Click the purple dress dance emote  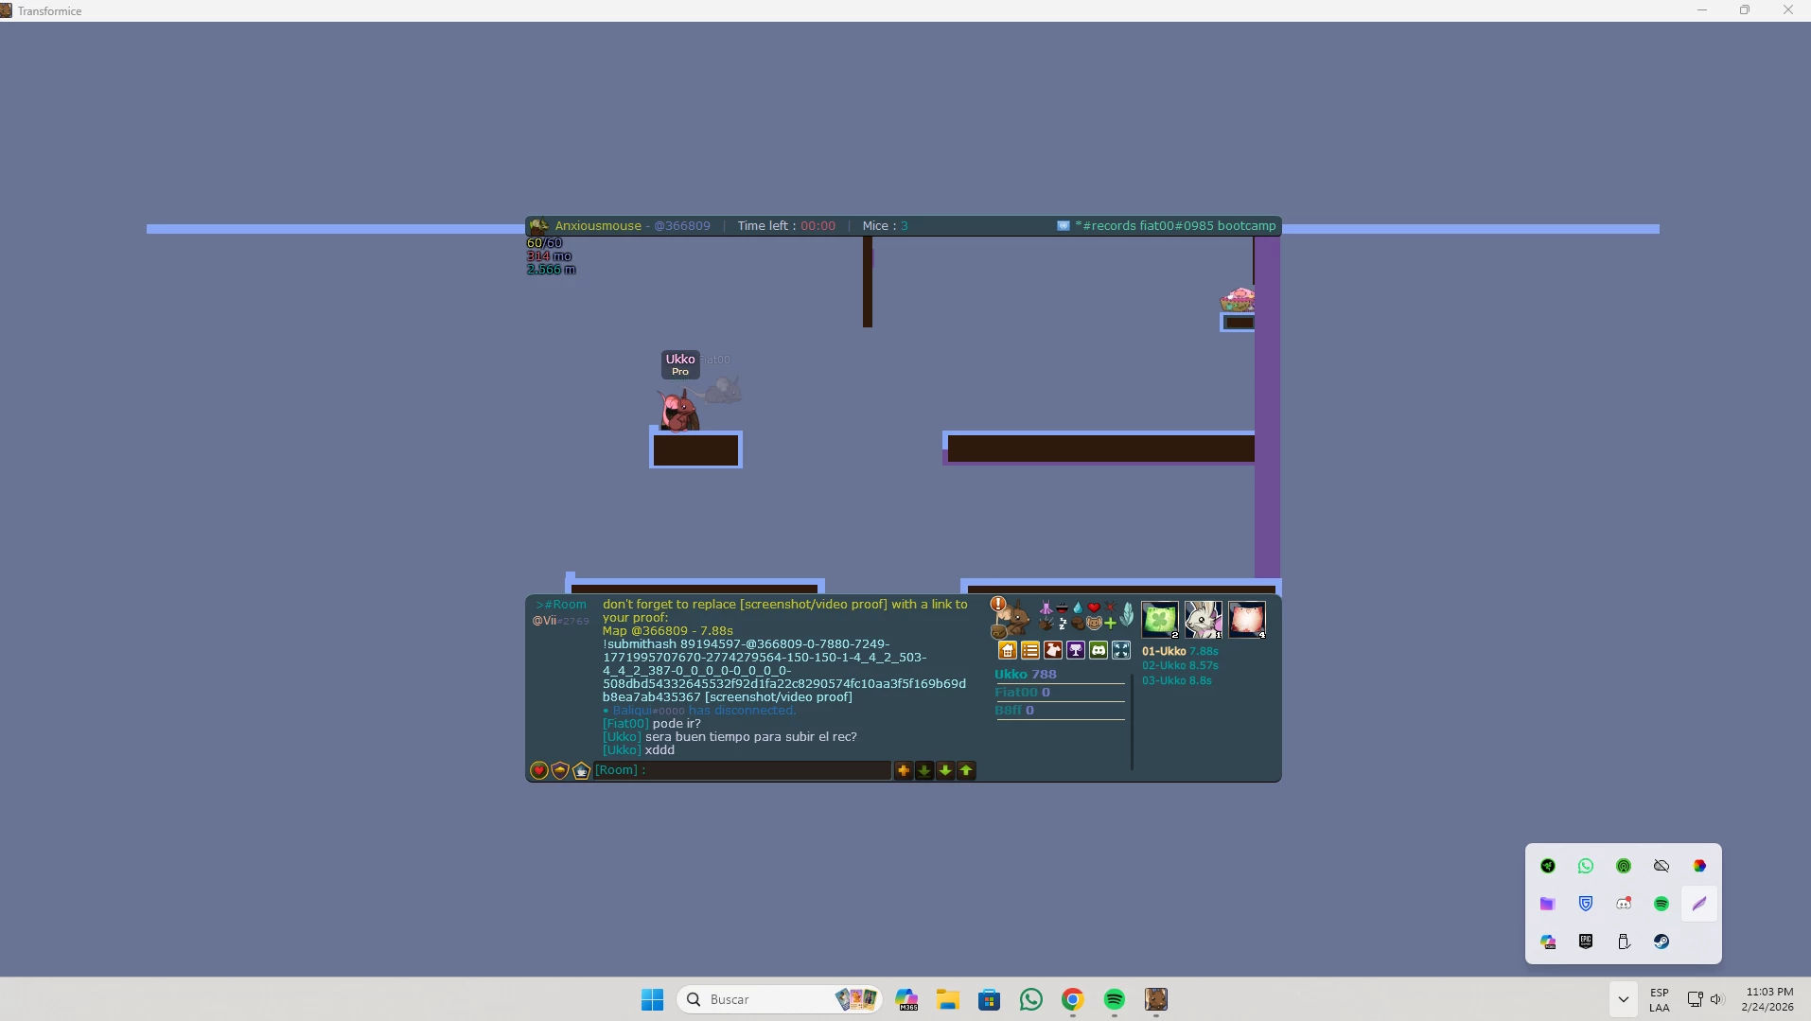pos(1046,607)
